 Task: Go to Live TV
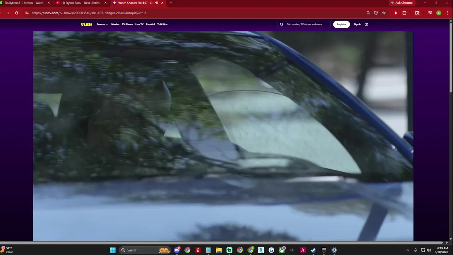139,24
